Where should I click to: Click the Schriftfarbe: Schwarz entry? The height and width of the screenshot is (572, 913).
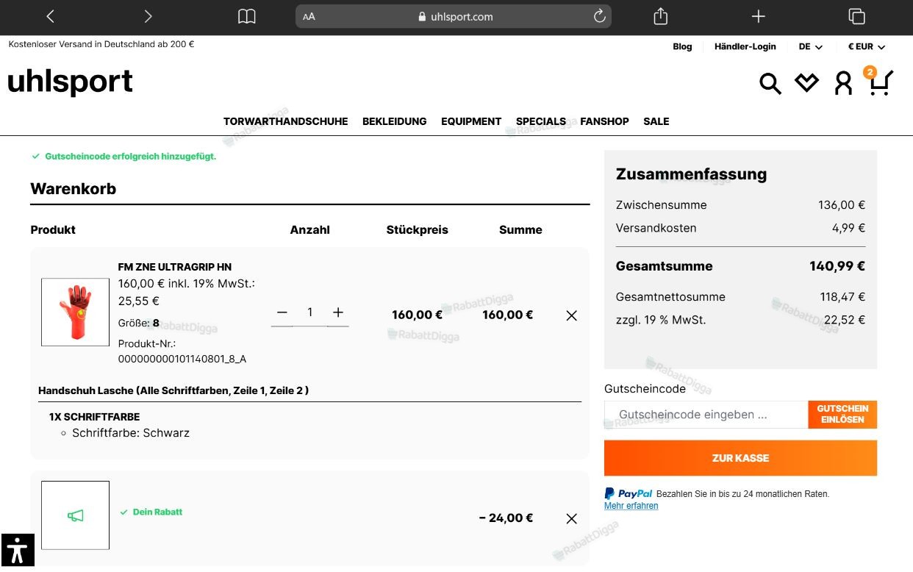(x=131, y=433)
